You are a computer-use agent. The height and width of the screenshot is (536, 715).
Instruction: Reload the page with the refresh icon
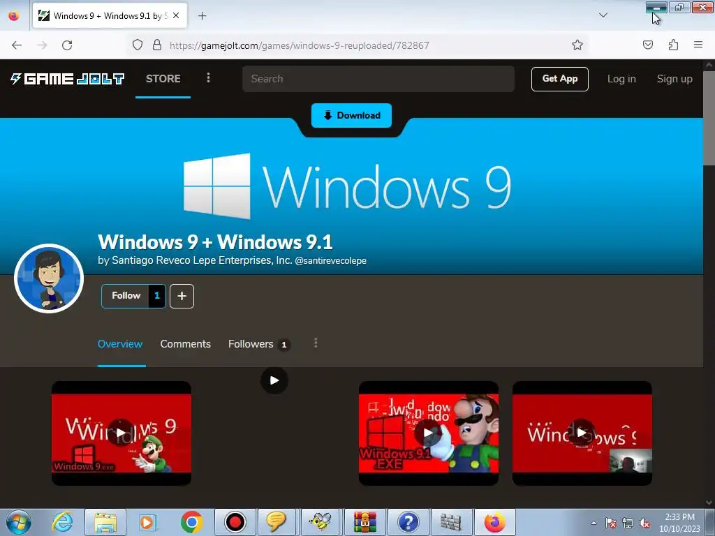67,45
